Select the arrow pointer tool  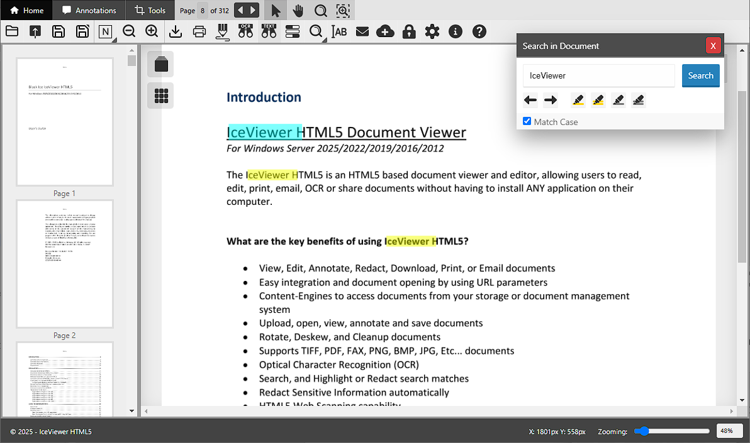[x=276, y=11]
